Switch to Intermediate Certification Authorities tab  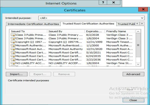pos(33,24)
